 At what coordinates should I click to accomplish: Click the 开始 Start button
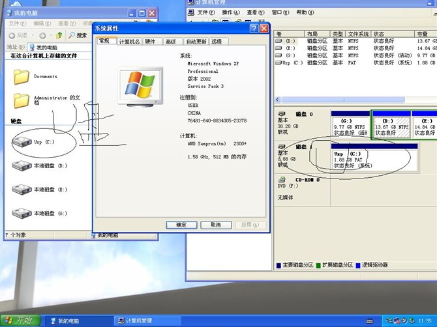click(x=20, y=320)
